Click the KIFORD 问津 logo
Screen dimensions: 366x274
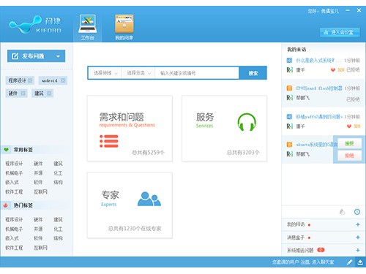pyautogui.click(x=36, y=25)
